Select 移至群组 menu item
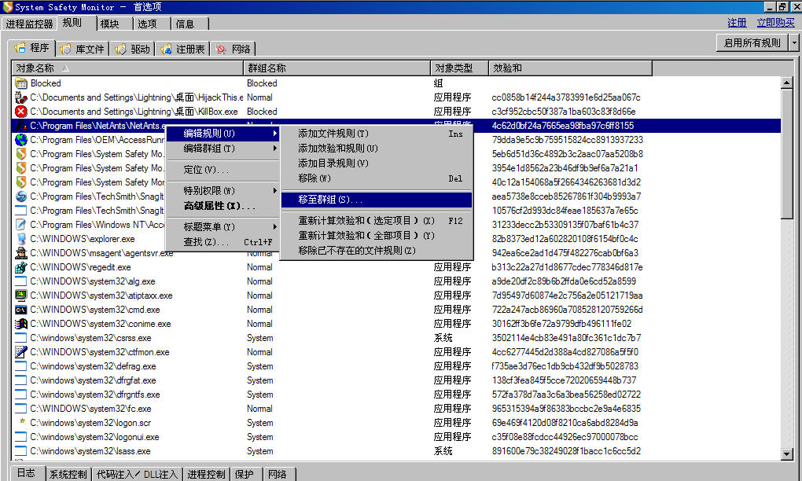 [377, 200]
